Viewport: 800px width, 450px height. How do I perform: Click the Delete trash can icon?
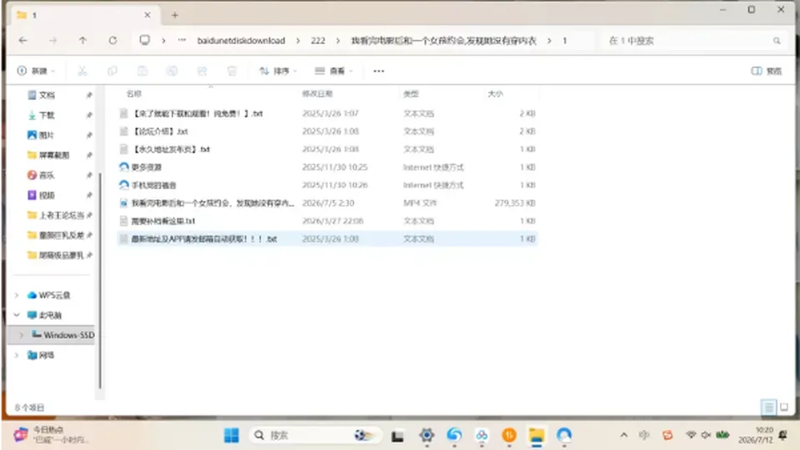click(232, 71)
